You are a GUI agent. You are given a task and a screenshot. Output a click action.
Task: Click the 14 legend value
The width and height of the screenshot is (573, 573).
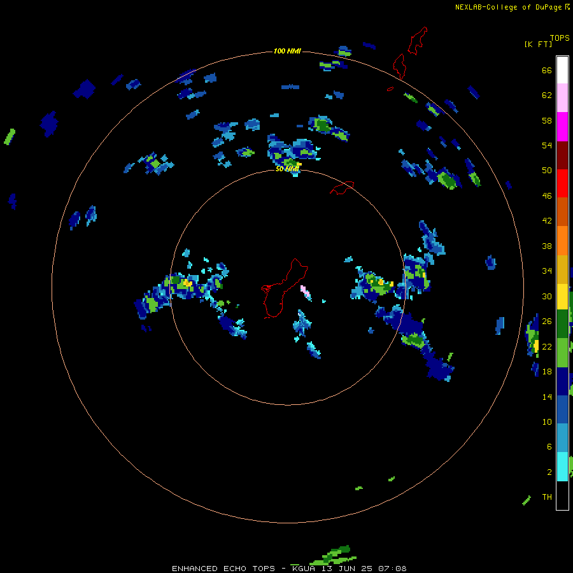pos(547,397)
